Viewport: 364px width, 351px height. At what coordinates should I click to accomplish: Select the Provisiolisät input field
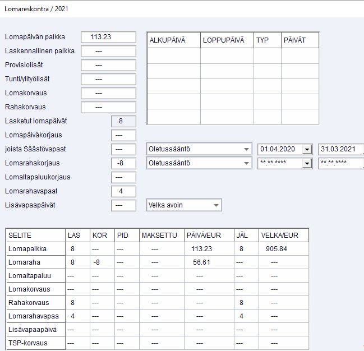[108, 65]
